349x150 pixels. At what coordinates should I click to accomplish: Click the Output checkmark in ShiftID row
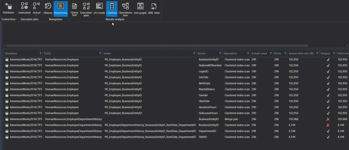point(328,137)
